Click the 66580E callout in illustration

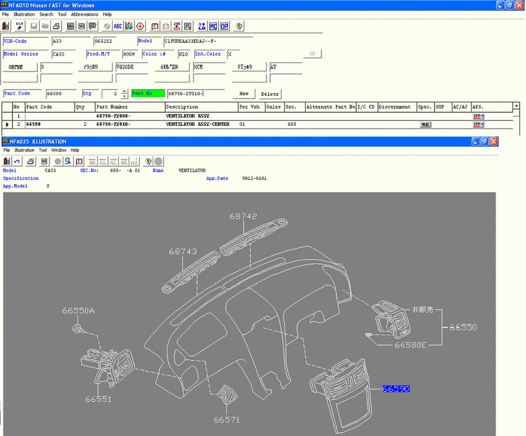pyautogui.click(x=411, y=345)
